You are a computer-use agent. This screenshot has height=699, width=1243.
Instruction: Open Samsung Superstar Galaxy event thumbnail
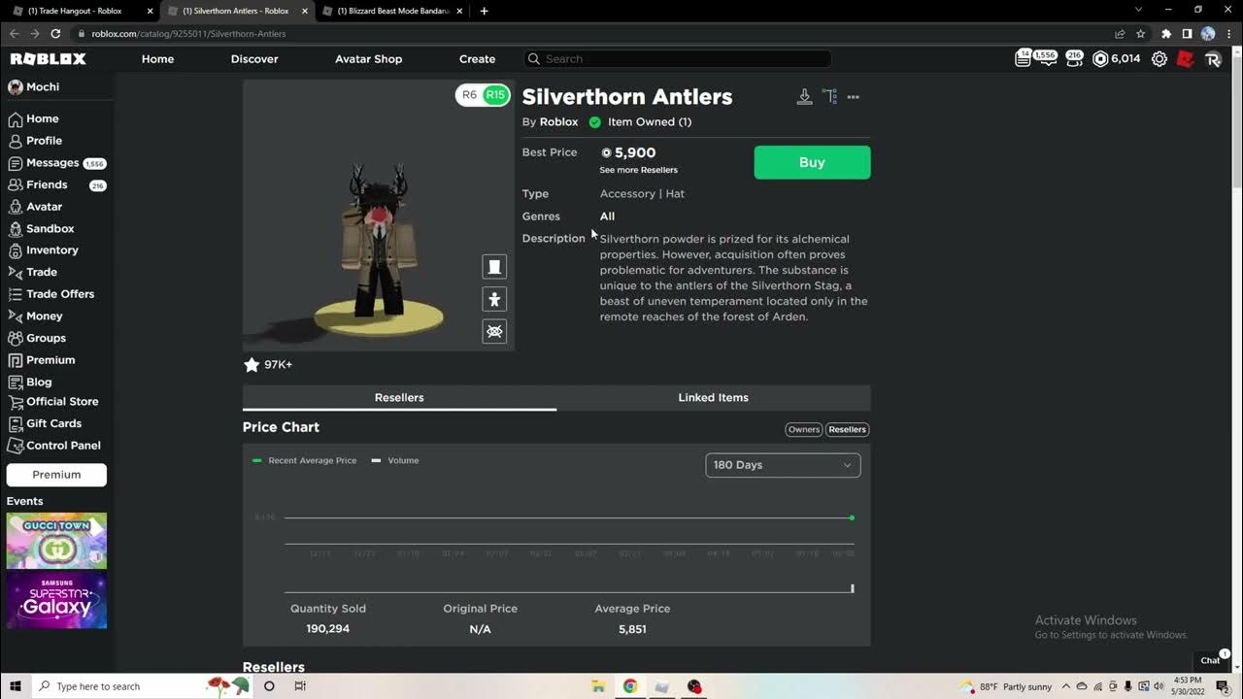point(56,600)
